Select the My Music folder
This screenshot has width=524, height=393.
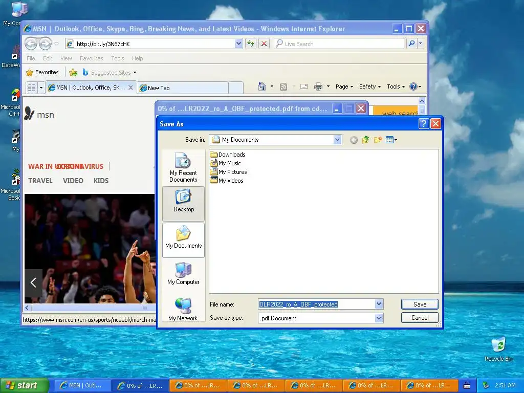pyautogui.click(x=226, y=163)
